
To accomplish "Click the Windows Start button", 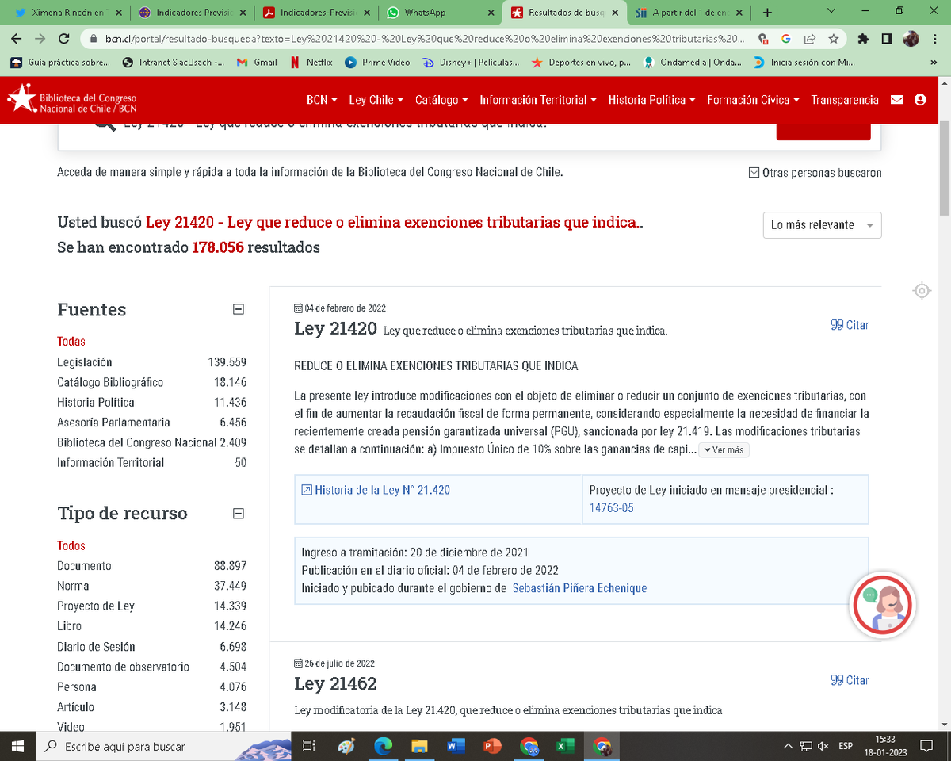I will pyautogui.click(x=17, y=746).
